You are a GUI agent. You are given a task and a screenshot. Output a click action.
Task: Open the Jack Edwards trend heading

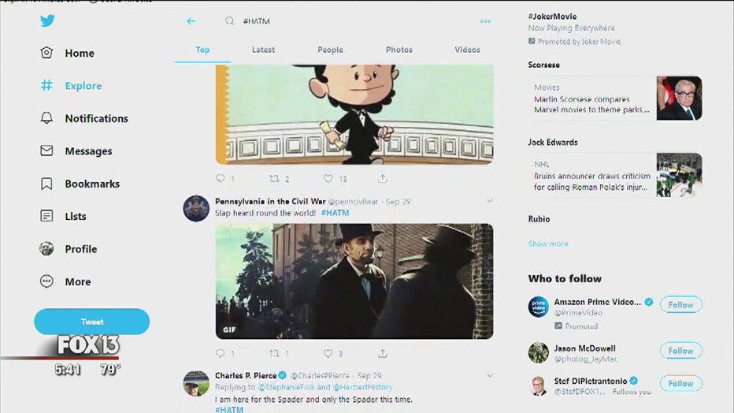click(x=553, y=143)
